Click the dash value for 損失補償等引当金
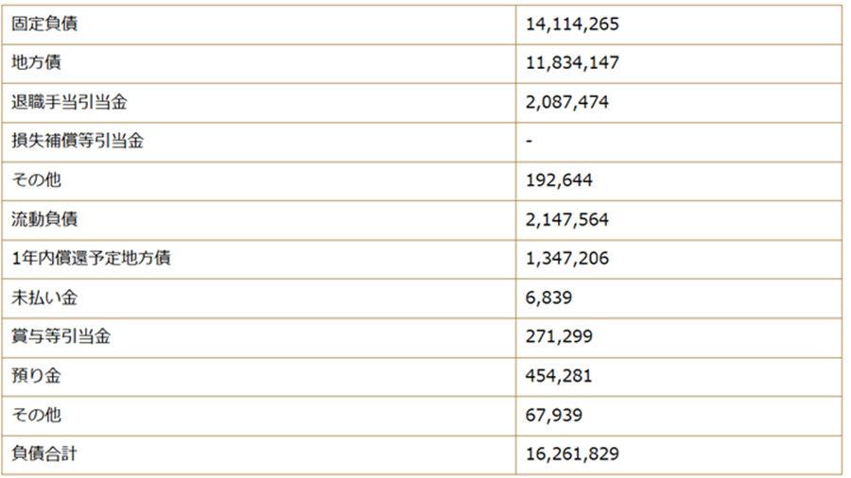851x478 pixels. 530,141
